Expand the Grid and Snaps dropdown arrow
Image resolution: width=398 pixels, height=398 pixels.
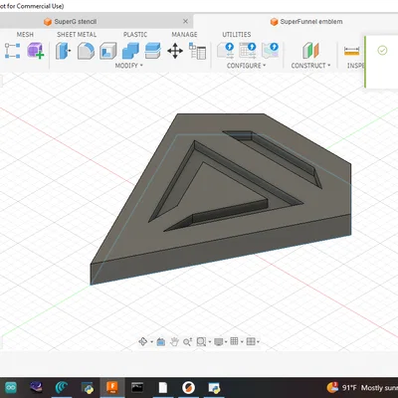(242, 341)
